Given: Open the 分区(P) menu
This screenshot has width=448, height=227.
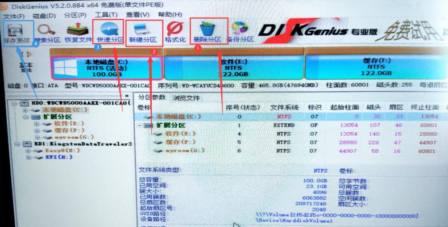Looking at the screenshot, I should pos(75,16).
